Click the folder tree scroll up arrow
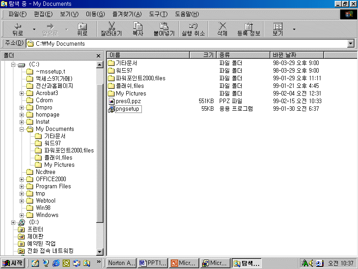Viewport: 358px width, 269px height. pyautogui.click(x=99, y=65)
